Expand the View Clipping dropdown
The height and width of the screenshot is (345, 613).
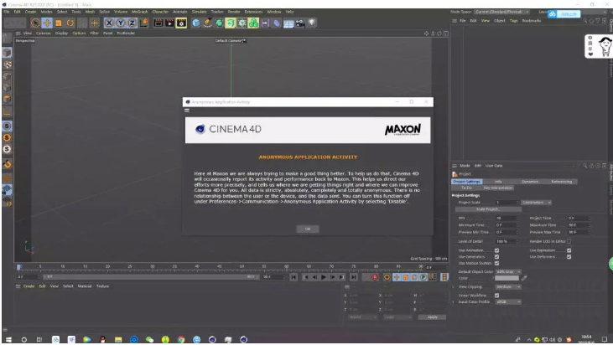tap(507, 286)
